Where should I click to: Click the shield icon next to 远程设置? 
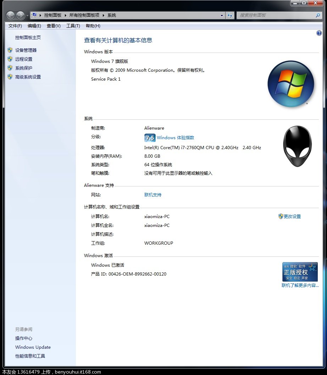click(x=10, y=59)
